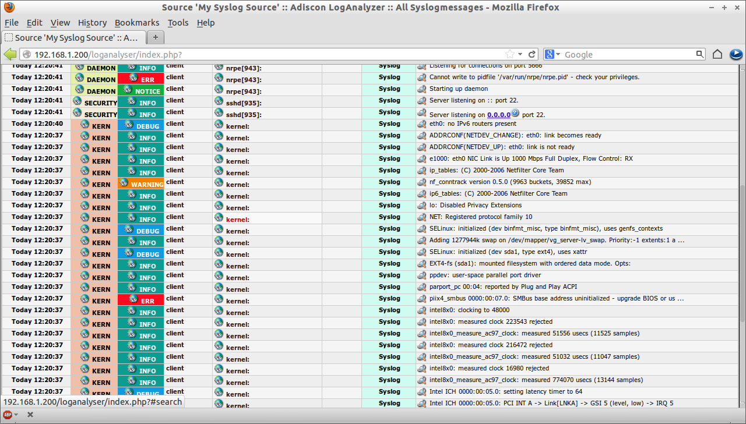Click the icon in the NOTICE severity badge

tap(129, 90)
